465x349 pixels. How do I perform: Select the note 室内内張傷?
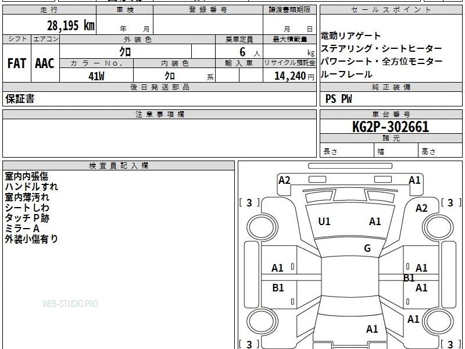tap(26, 176)
